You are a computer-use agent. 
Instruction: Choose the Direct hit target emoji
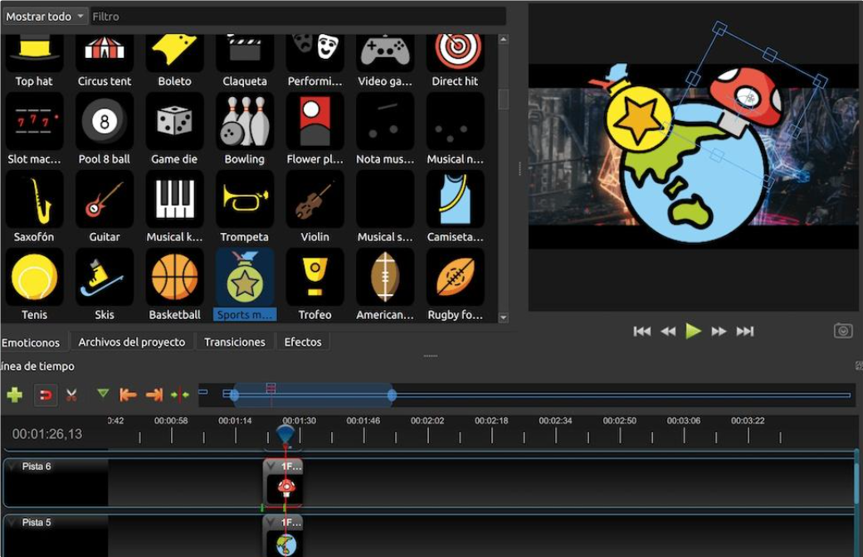456,61
